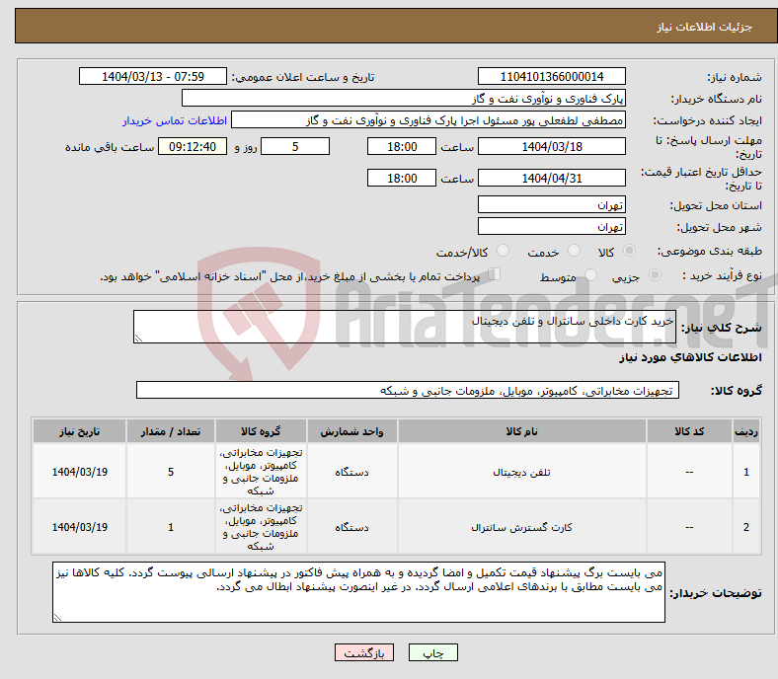Click the delivery province field تهران

[x=552, y=204]
